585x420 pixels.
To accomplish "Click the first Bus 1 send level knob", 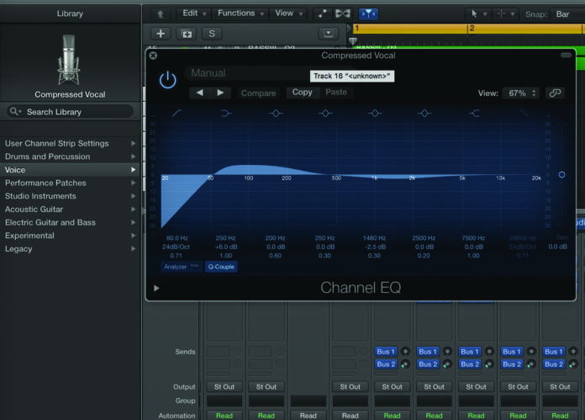I will [x=405, y=352].
